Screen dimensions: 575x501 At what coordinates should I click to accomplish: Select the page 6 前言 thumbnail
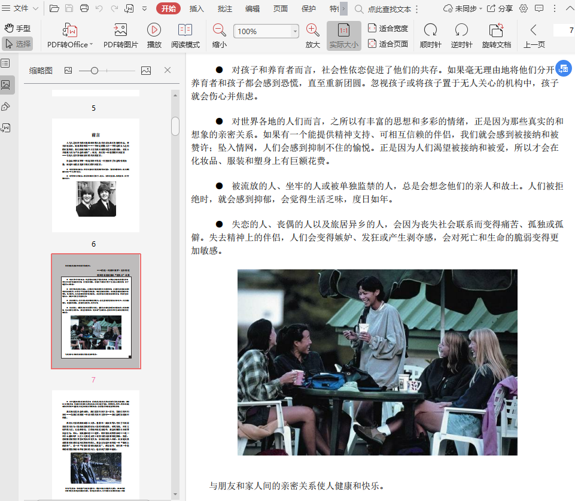[96, 175]
